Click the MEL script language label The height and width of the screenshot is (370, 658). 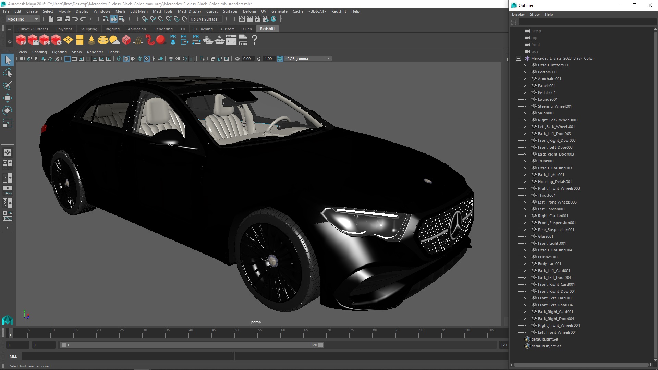point(13,356)
